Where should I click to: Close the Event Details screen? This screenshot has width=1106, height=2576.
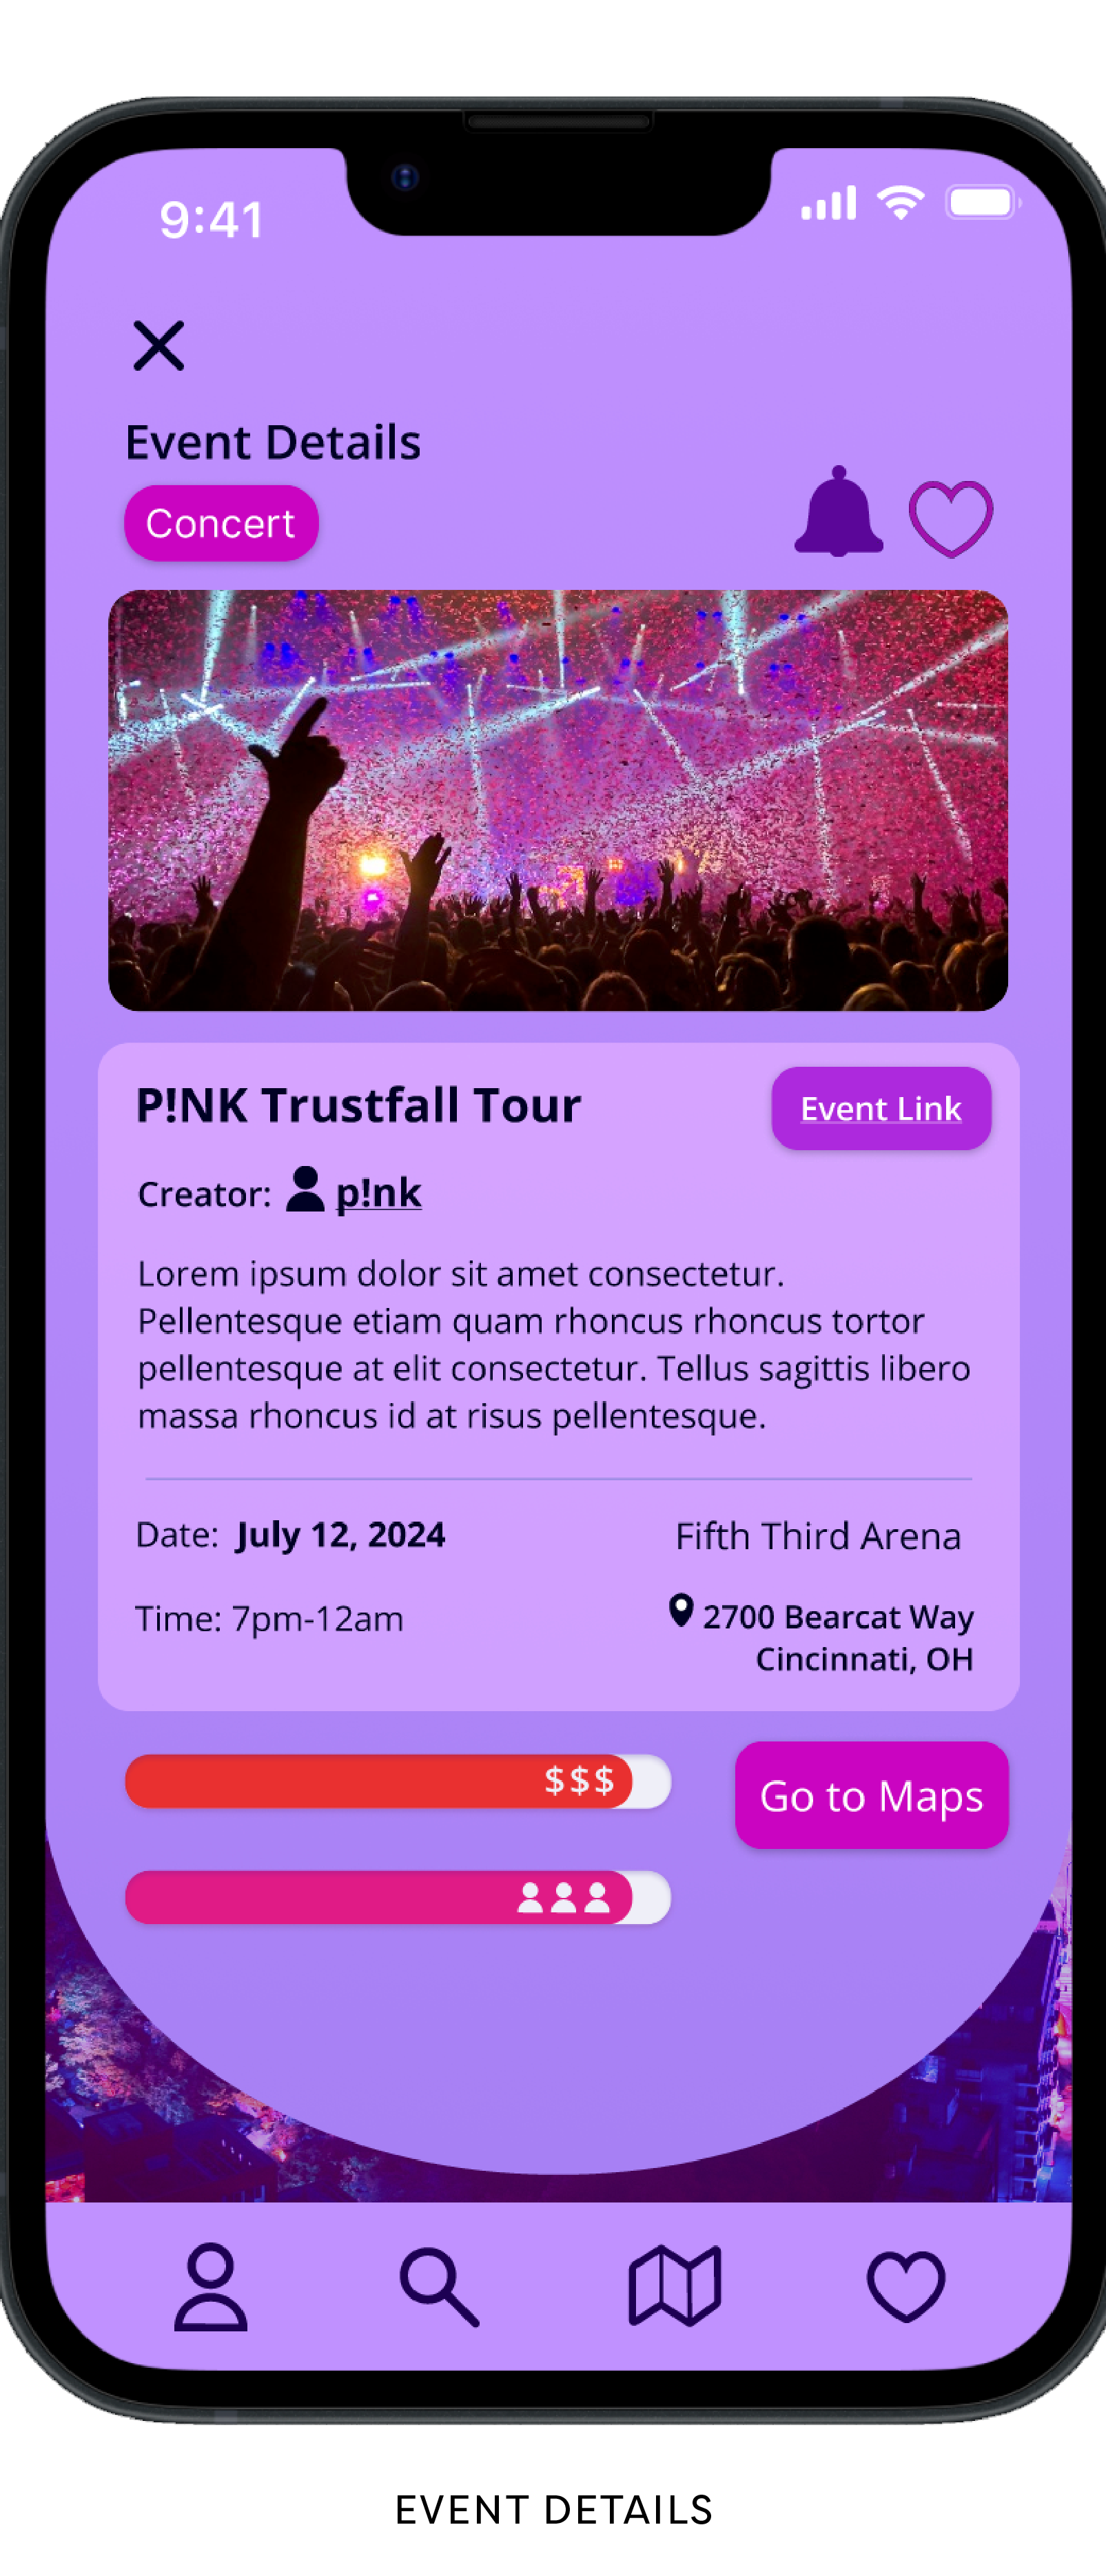point(159,346)
